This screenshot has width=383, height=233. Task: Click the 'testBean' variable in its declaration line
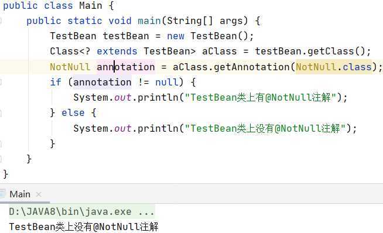coord(126,36)
